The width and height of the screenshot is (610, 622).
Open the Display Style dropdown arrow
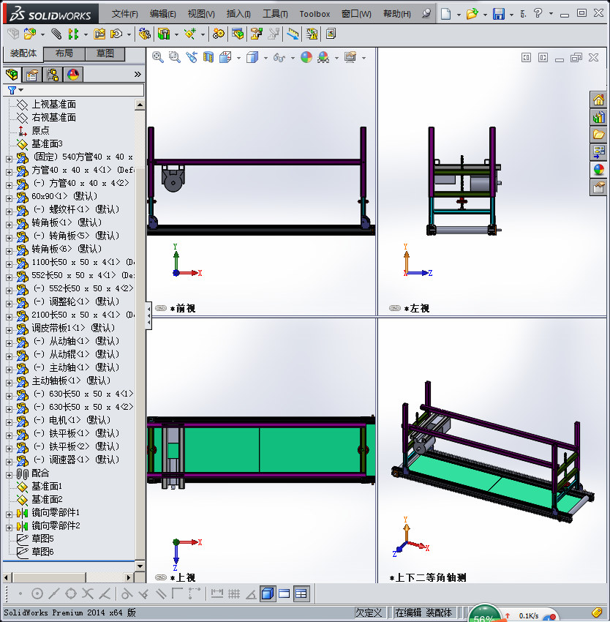pos(266,58)
